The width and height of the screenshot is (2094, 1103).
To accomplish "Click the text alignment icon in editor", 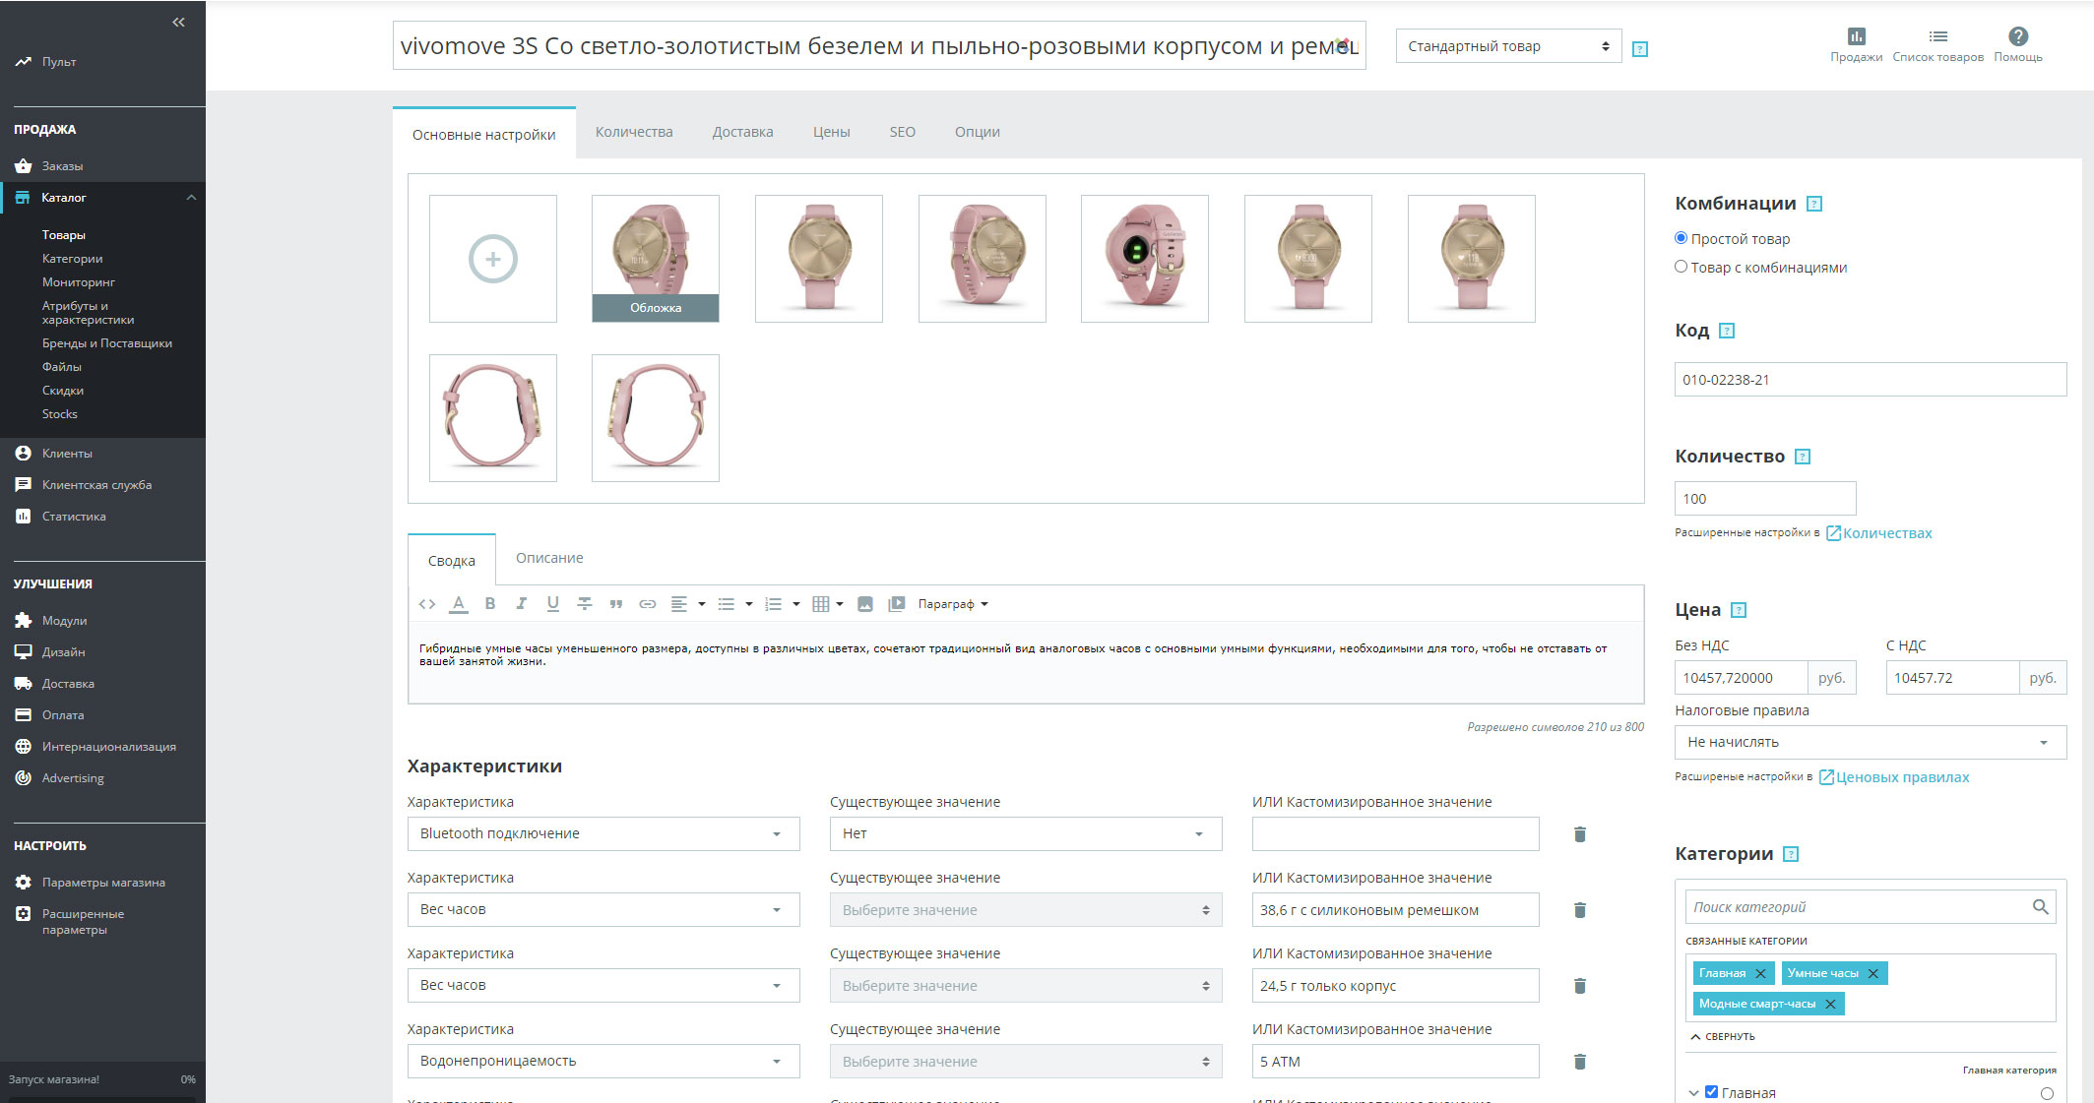I will pyautogui.click(x=679, y=604).
